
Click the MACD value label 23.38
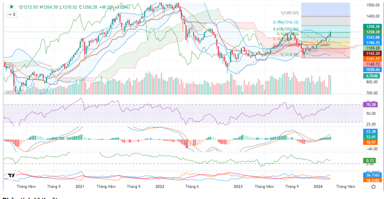point(370,131)
